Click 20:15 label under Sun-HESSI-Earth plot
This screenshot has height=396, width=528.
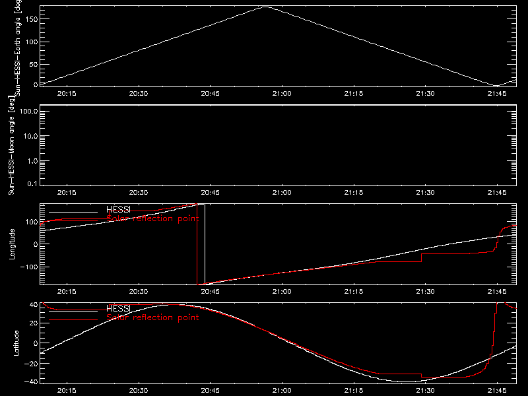pos(67,93)
